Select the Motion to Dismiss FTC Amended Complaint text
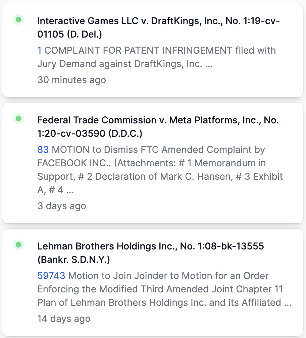 click(160, 170)
